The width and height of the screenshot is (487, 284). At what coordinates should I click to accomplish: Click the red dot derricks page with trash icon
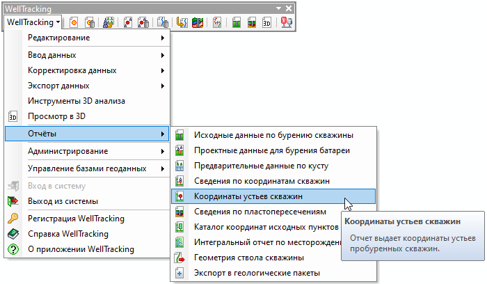pyautogui.click(x=143, y=22)
